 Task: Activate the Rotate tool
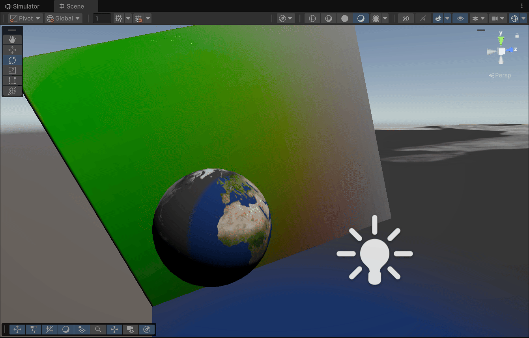(12, 60)
